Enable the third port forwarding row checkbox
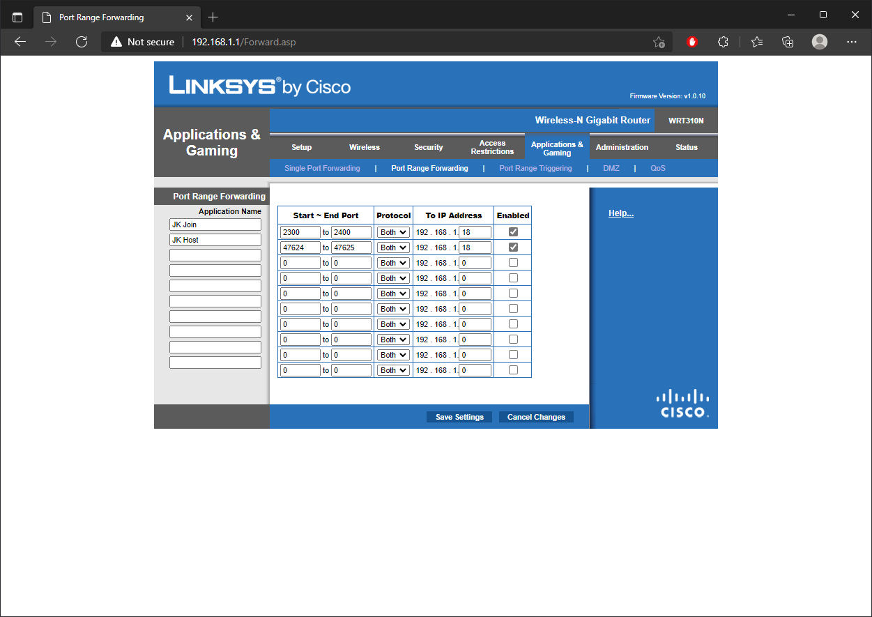872x617 pixels. click(x=513, y=263)
